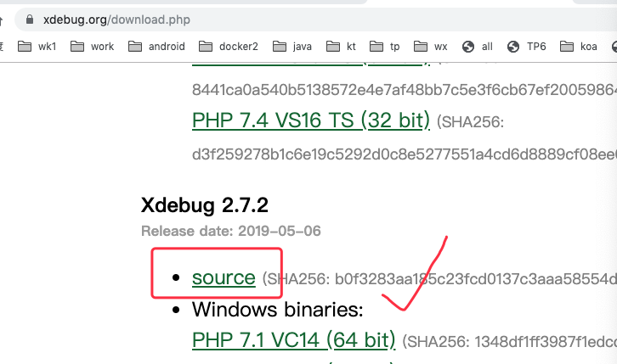Open the TP6 bookmark with globe icon
This screenshot has width=617, height=364.
pos(527,47)
